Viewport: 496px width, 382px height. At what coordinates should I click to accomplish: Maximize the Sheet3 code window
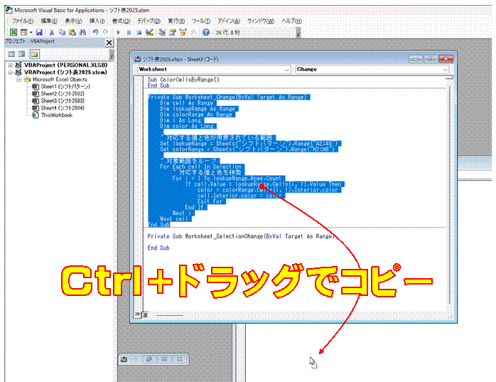coord(431,59)
